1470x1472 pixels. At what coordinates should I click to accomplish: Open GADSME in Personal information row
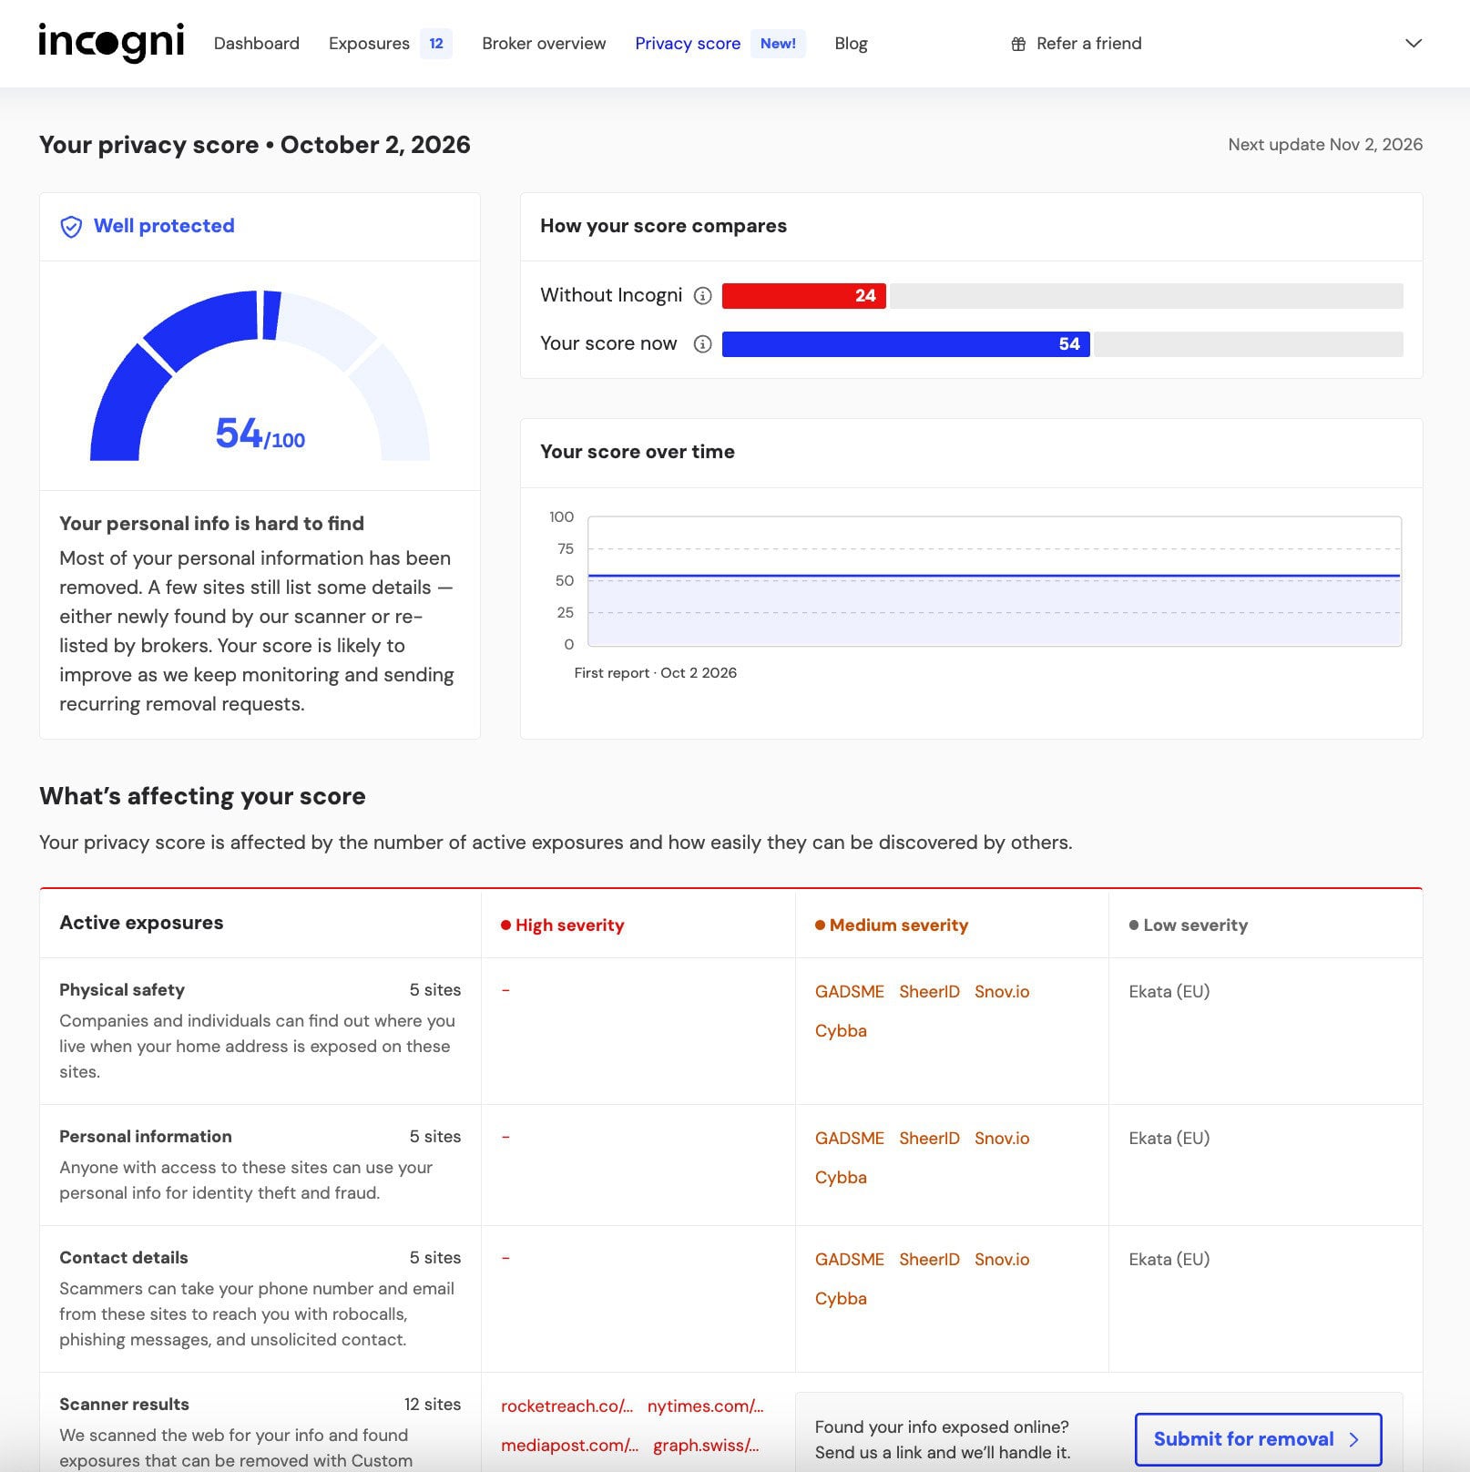click(850, 1139)
